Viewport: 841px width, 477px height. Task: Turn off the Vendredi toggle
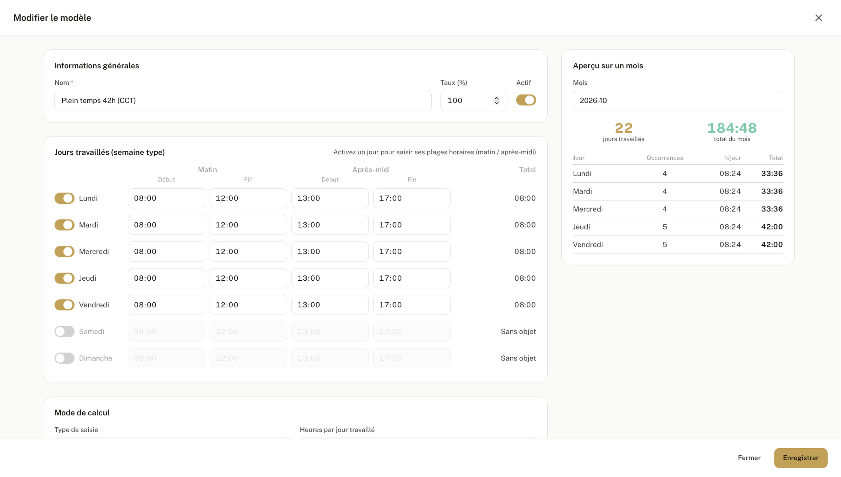point(64,305)
